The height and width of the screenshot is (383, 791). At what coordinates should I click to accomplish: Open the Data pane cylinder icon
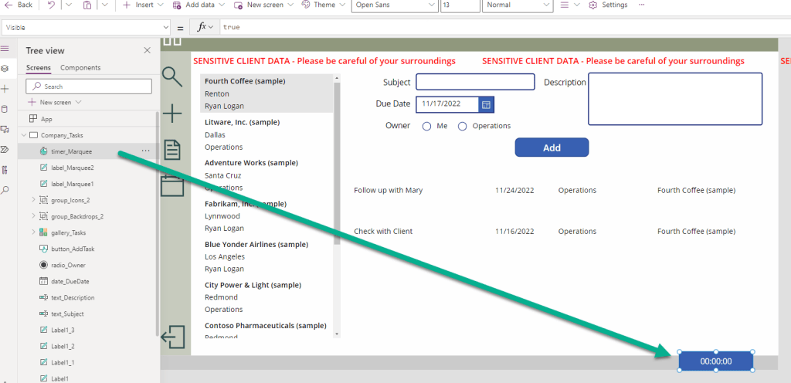point(5,109)
